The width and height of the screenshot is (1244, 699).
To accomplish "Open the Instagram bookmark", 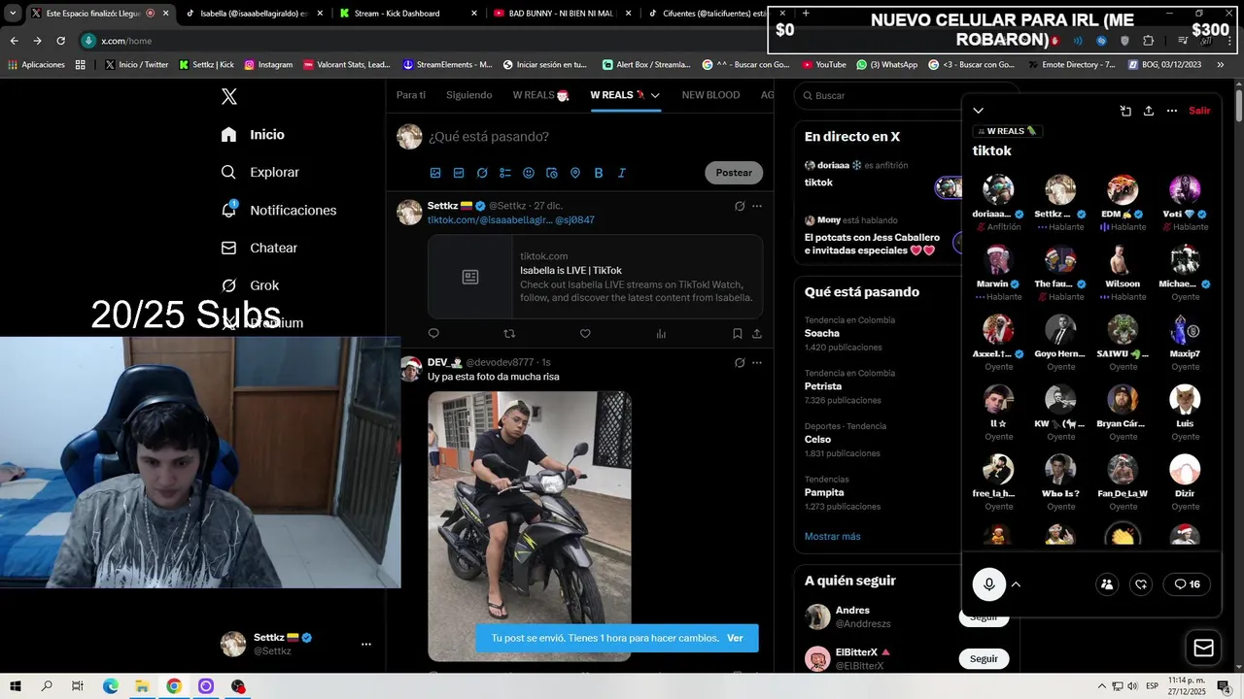I will (268, 65).
